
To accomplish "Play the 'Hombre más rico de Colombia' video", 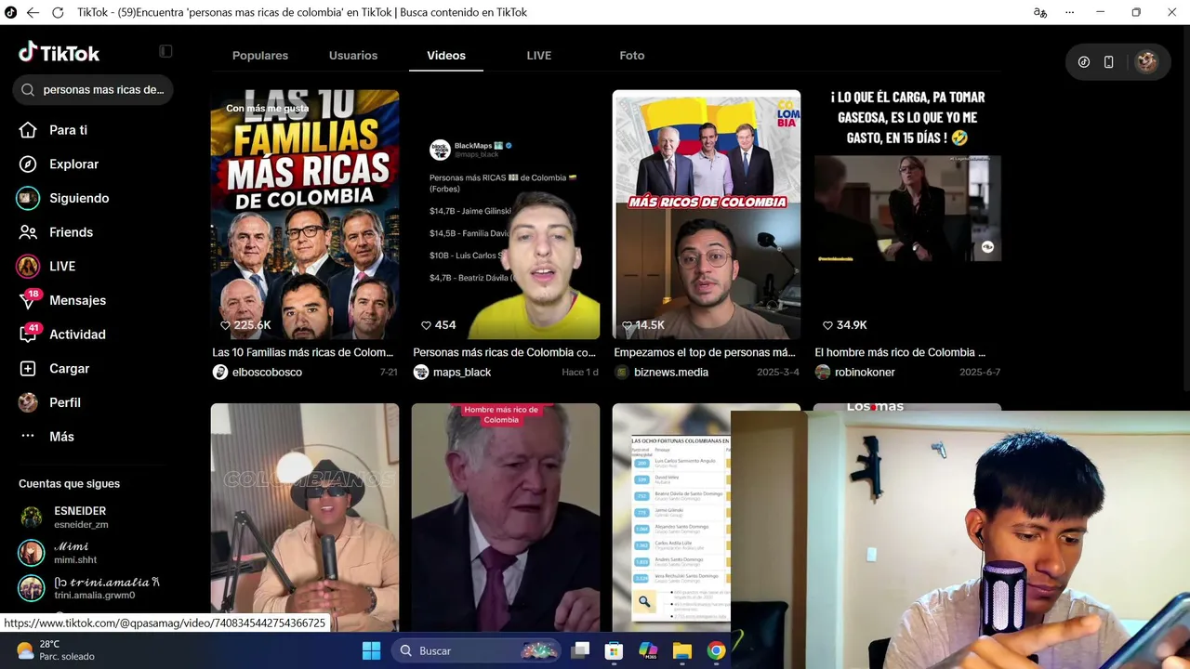I will pyautogui.click(x=506, y=518).
